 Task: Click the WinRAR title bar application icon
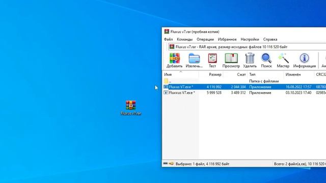tap(167, 32)
